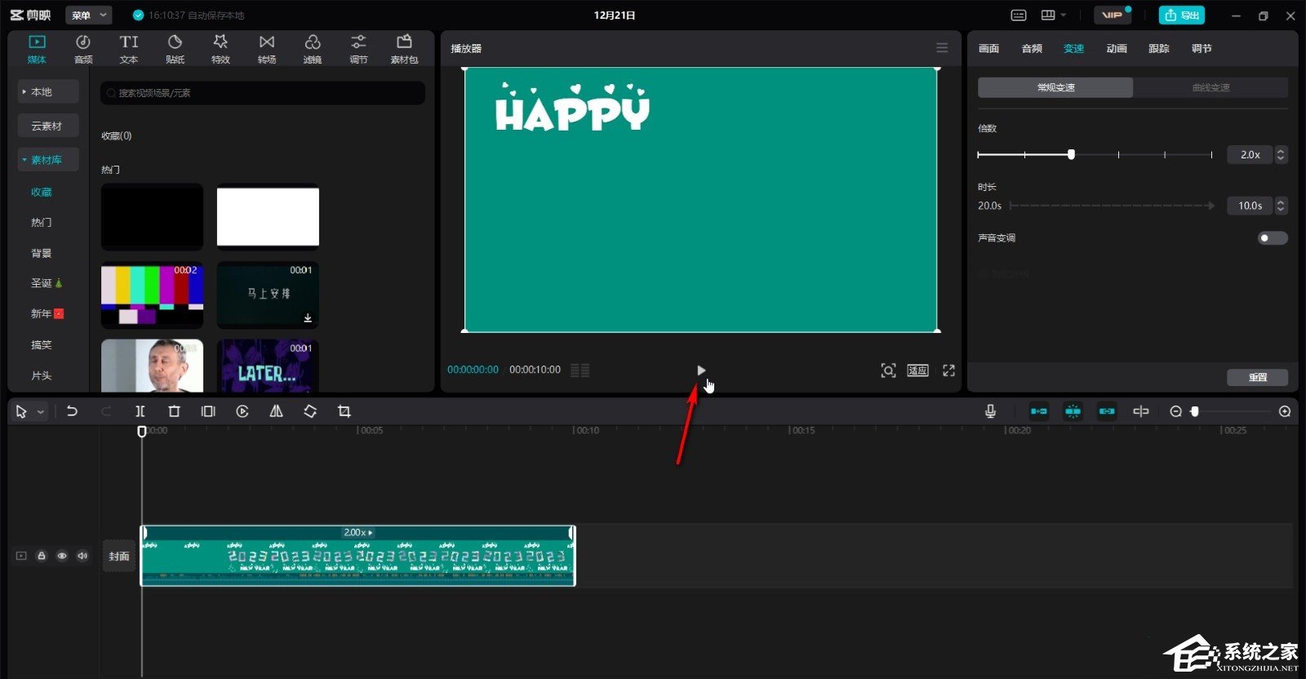Open the Stickers (贴纸) panel

(175, 49)
